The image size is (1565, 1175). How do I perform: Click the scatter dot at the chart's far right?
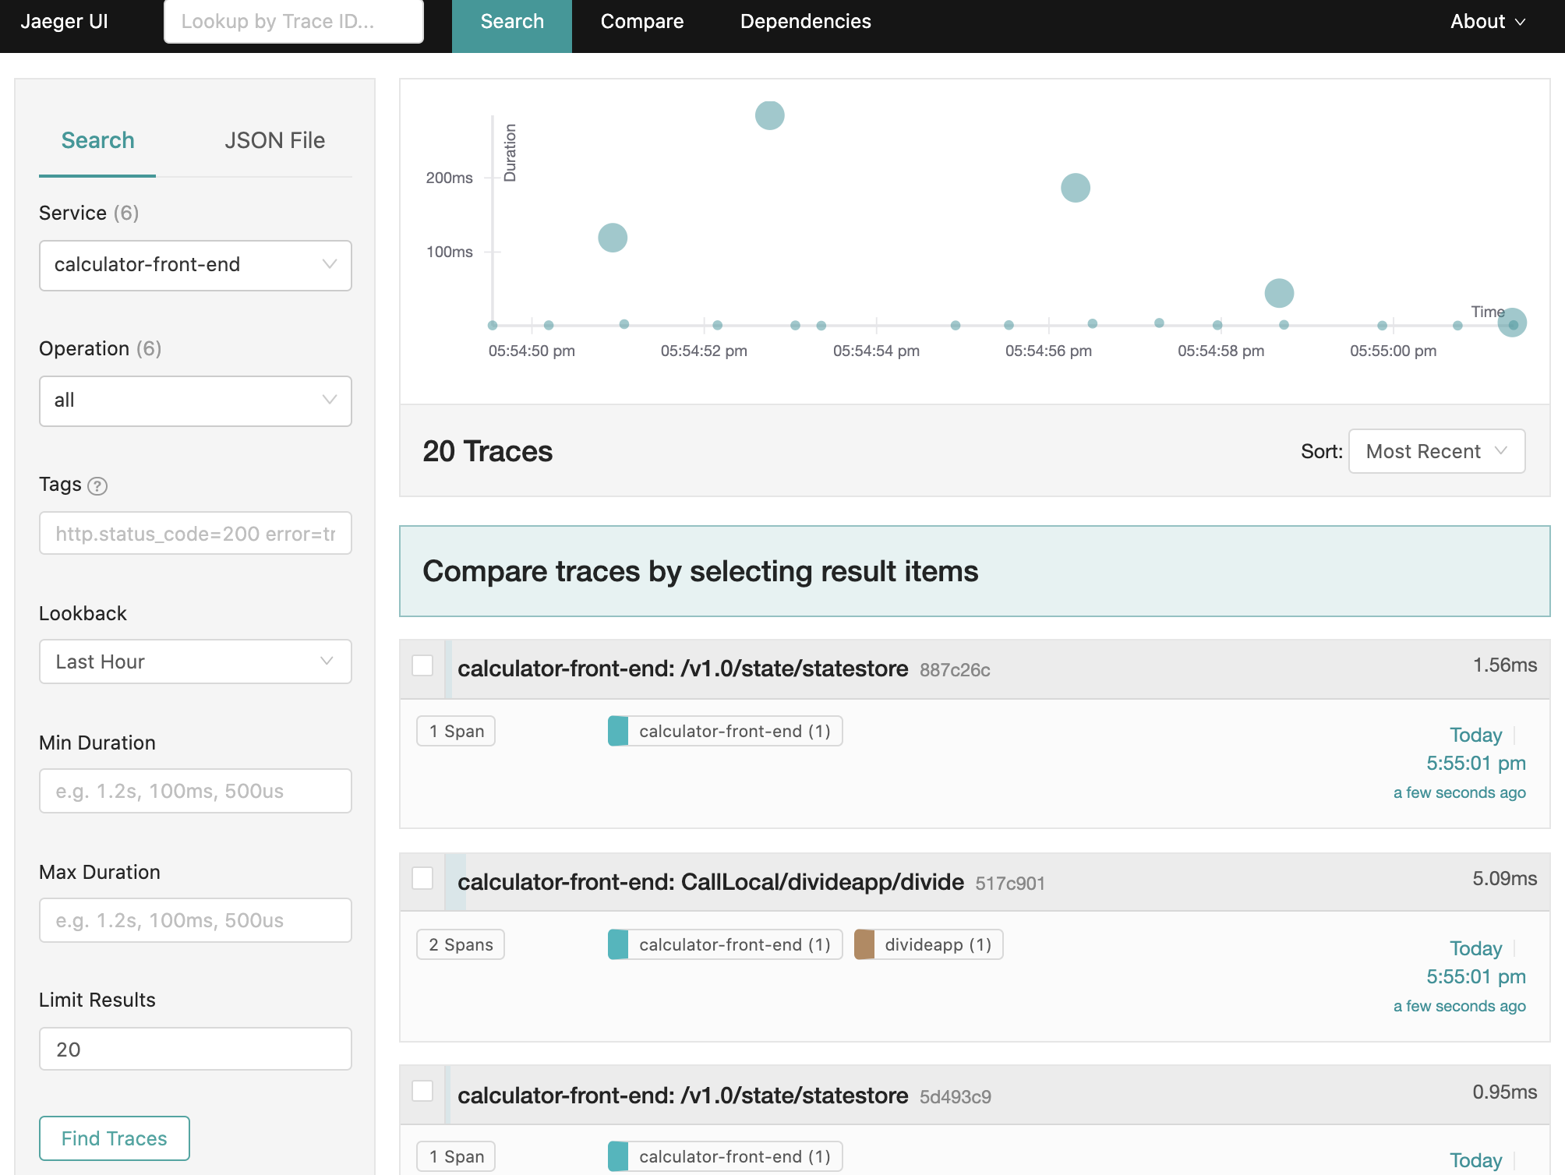click(x=1512, y=323)
